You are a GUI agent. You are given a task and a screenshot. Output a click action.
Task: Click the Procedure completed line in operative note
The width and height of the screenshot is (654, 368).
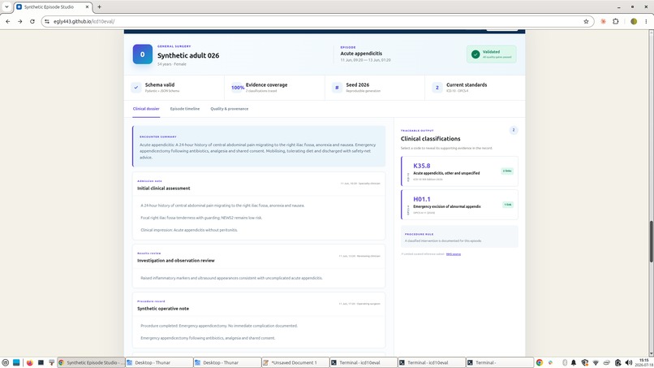(219, 326)
